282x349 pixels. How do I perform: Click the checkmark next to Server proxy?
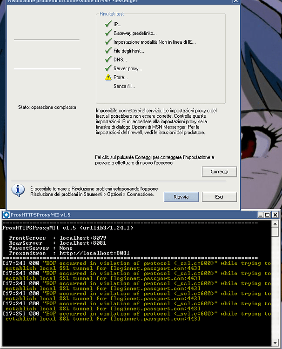point(108,68)
